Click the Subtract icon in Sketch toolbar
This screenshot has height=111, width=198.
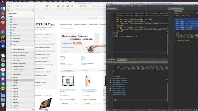[98, 6]
